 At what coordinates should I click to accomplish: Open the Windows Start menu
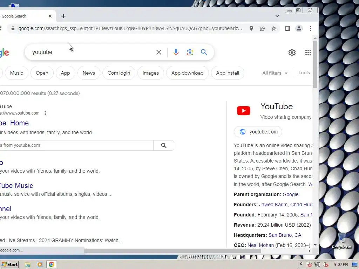click(x=9, y=264)
